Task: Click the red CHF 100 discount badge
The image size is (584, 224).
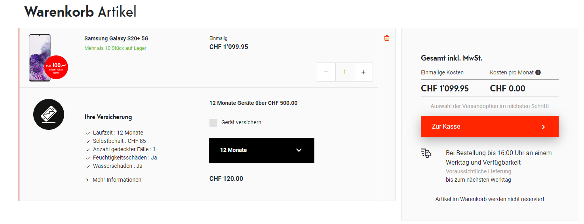Action: [56, 67]
